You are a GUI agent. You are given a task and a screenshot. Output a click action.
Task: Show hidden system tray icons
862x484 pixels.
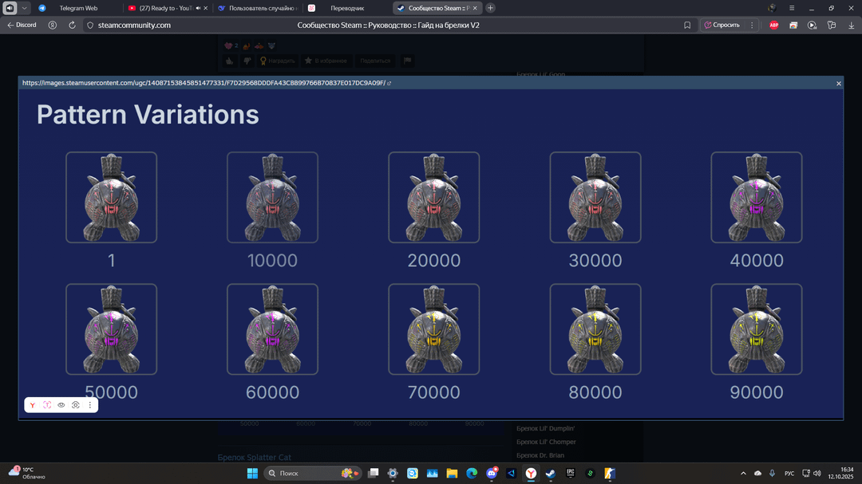[743, 473]
